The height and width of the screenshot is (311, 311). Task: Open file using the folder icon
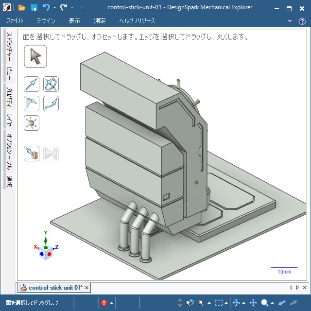coord(22,8)
